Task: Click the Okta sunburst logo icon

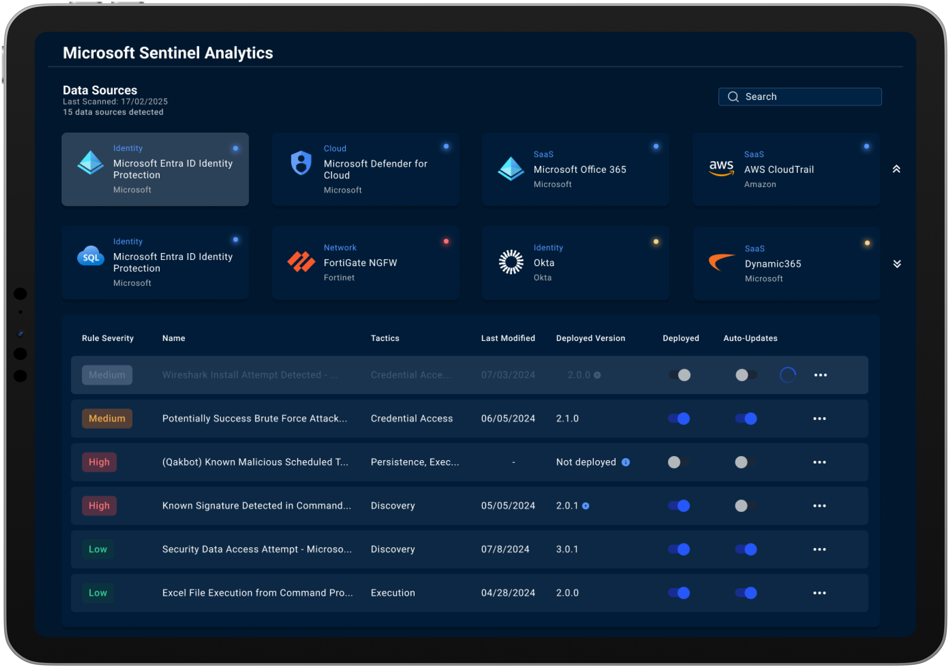Action: pyautogui.click(x=511, y=262)
